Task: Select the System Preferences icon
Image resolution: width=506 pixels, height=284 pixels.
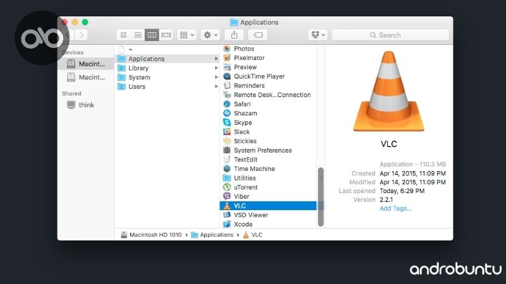Action: coord(227,150)
